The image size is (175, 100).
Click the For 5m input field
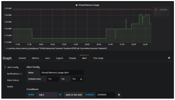point(77,79)
